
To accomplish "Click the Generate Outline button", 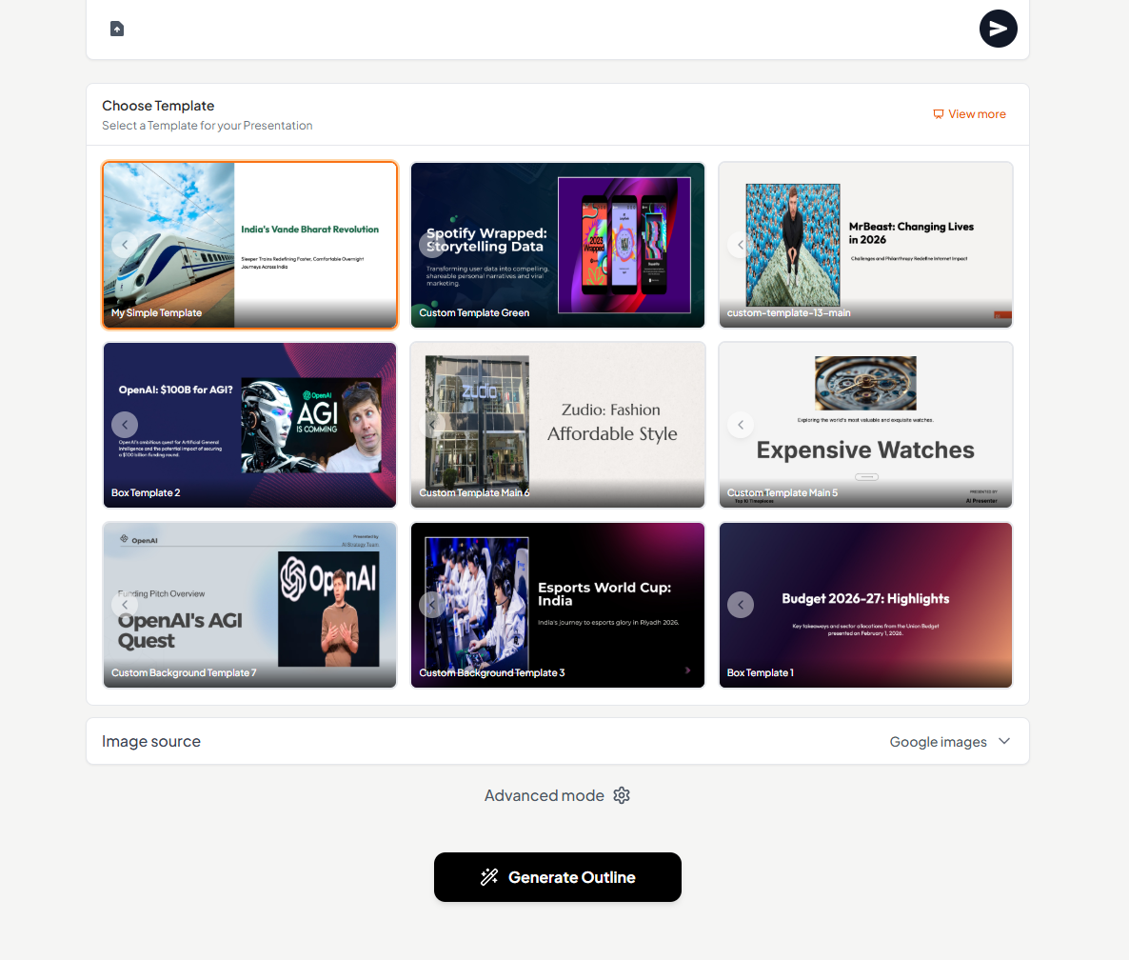I will pos(557,877).
